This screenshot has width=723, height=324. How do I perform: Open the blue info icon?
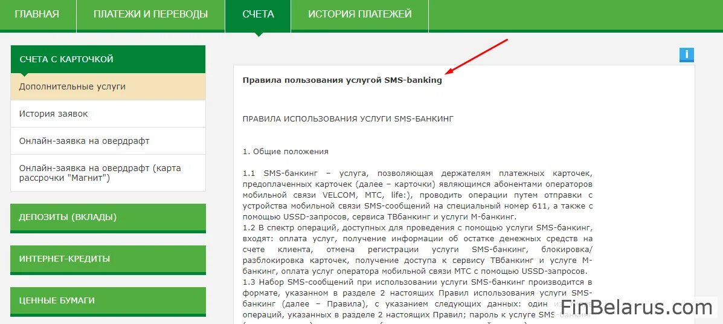686,55
